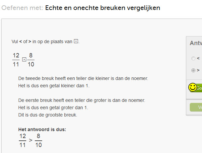Click the 'Oefenen met:' label
This screenshot has width=202, height=153.
point(22,8)
